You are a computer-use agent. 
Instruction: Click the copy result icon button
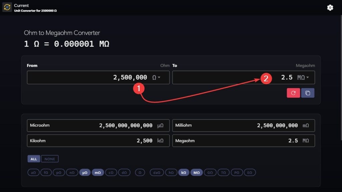[308, 93]
